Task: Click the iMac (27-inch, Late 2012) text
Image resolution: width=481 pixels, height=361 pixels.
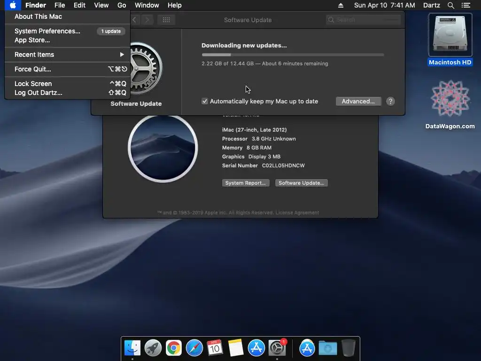Action: pyautogui.click(x=254, y=130)
